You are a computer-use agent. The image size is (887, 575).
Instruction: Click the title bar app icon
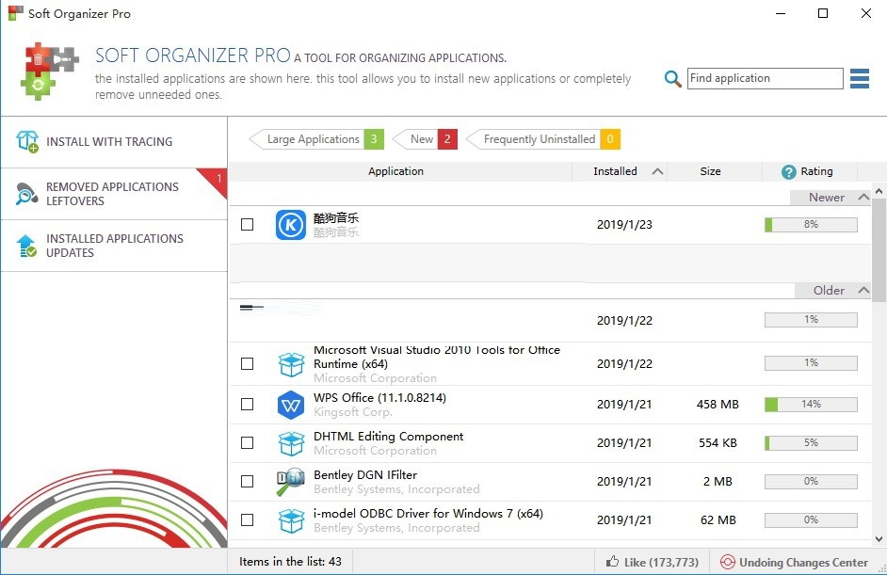[x=16, y=13]
